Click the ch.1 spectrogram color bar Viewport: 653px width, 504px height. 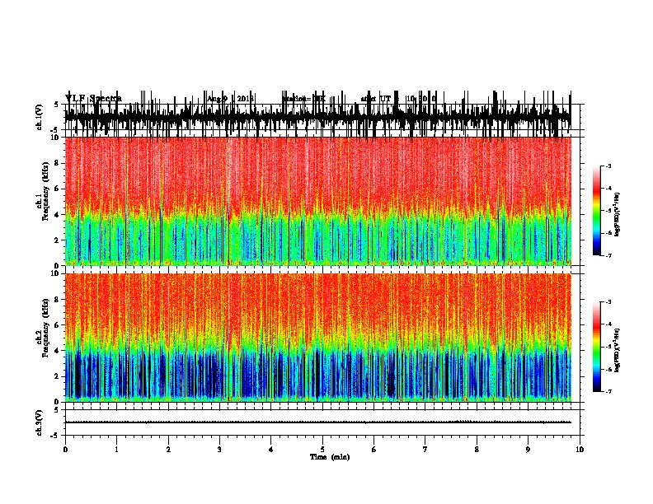[596, 211]
